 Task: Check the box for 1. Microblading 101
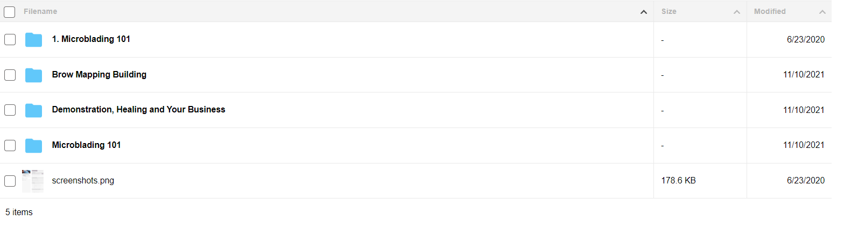click(10, 39)
